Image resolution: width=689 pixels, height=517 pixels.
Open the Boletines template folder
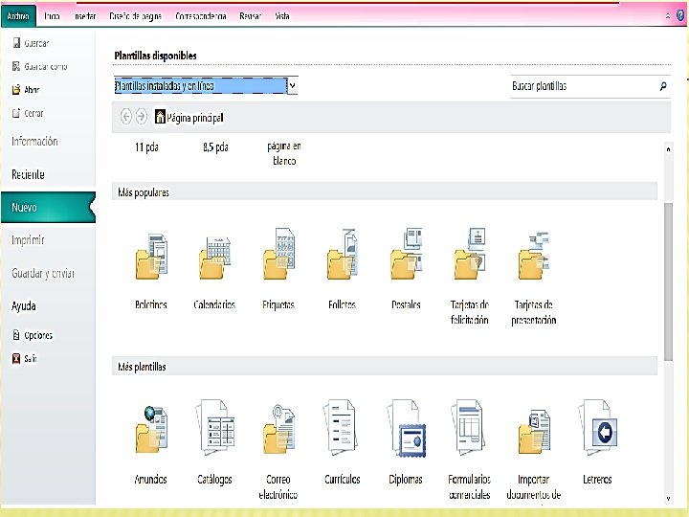tap(151, 258)
